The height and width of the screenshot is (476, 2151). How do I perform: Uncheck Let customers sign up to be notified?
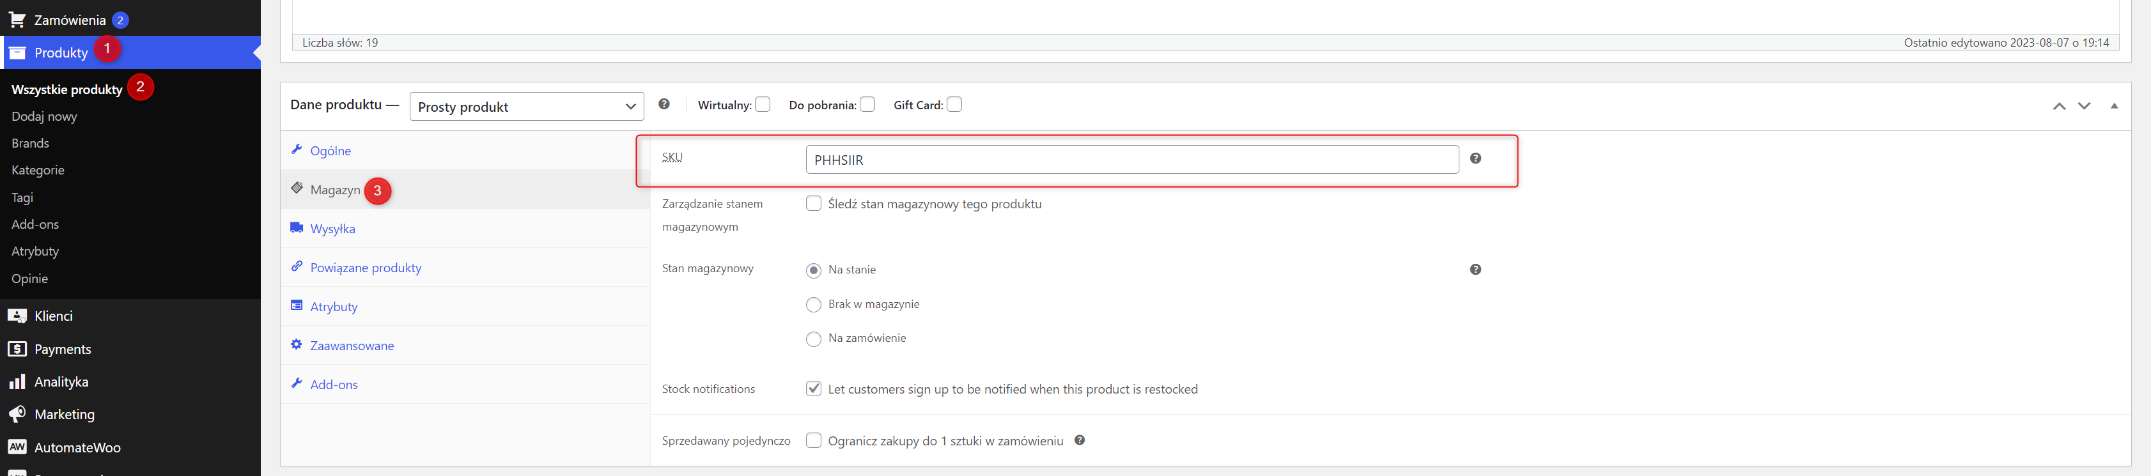pos(813,389)
